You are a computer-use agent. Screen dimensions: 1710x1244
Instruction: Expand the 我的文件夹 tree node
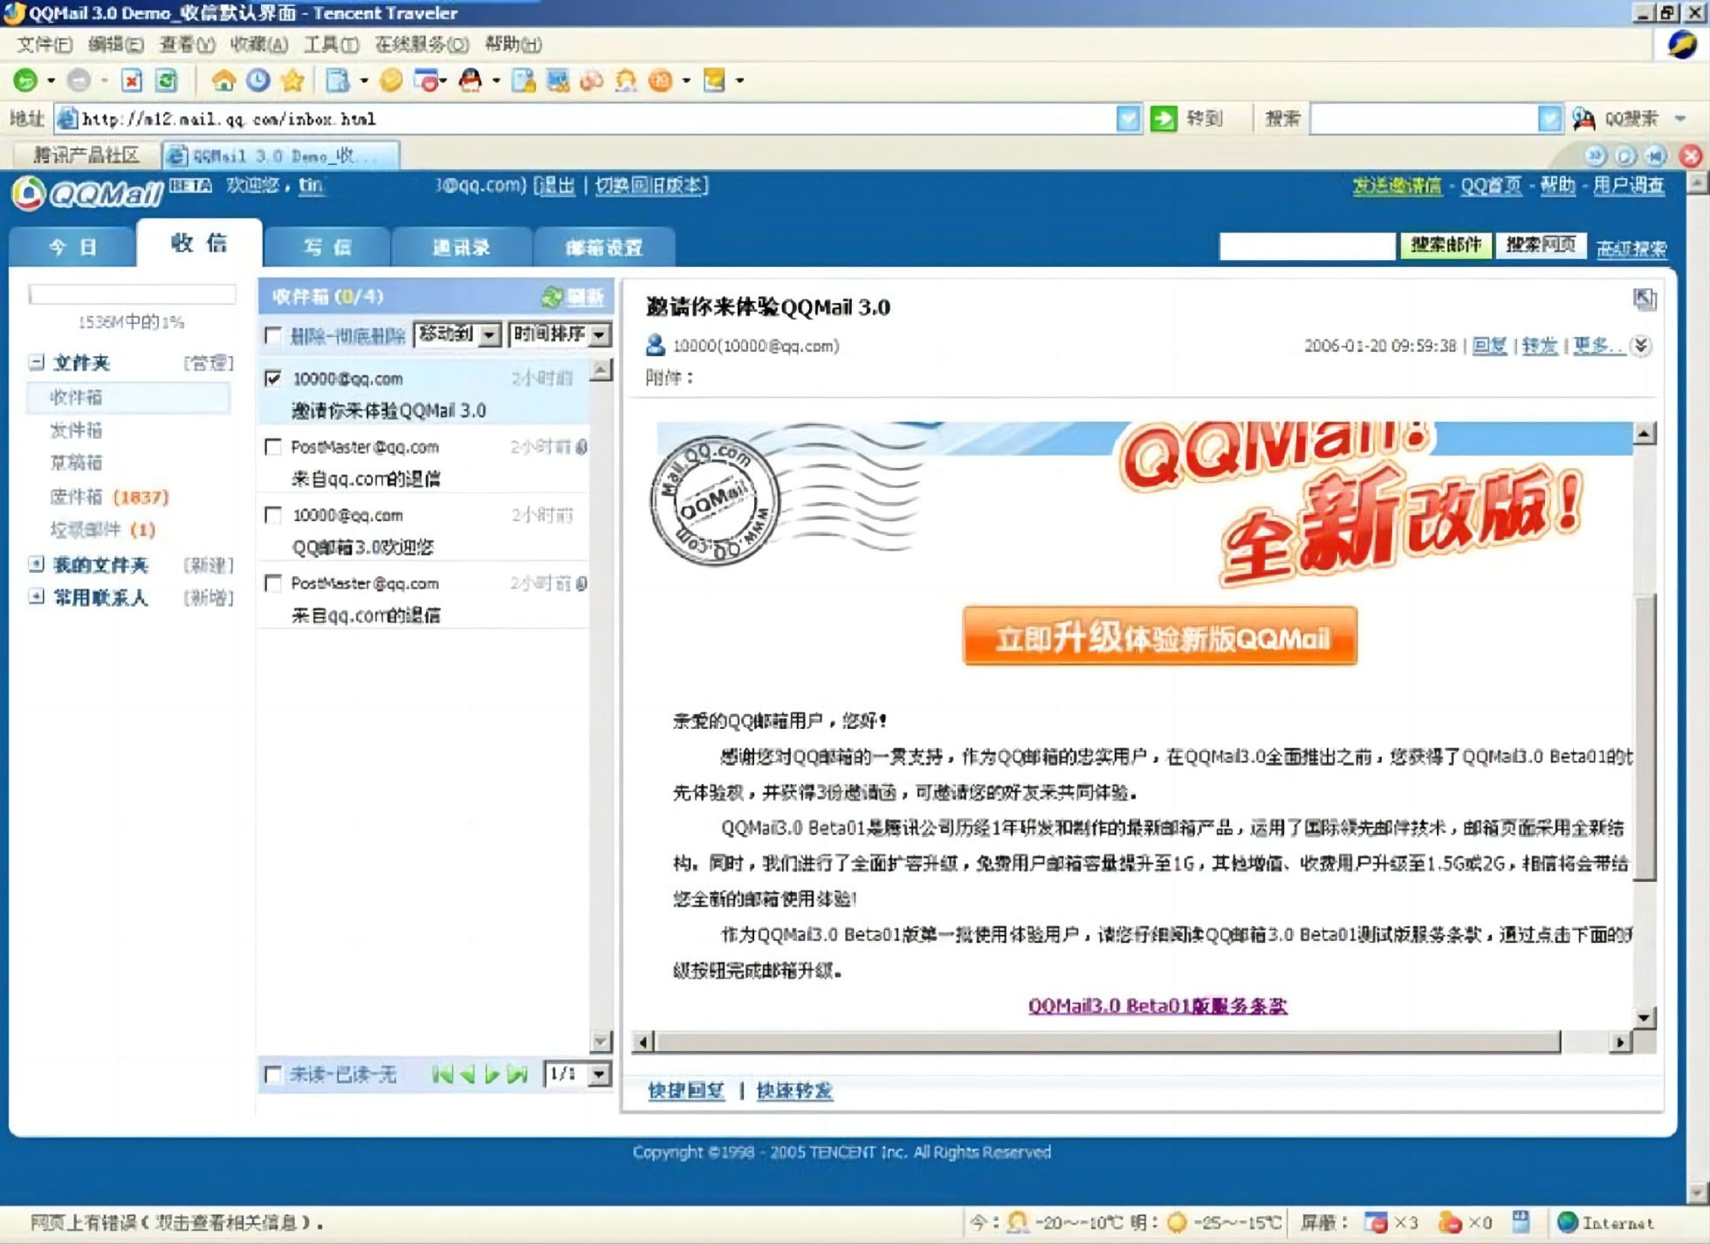(x=36, y=564)
